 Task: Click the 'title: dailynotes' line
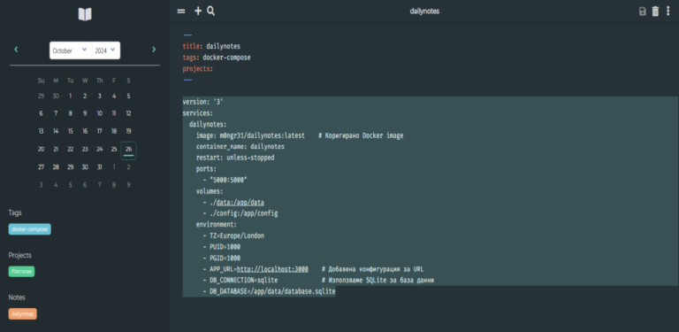(211, 46)
